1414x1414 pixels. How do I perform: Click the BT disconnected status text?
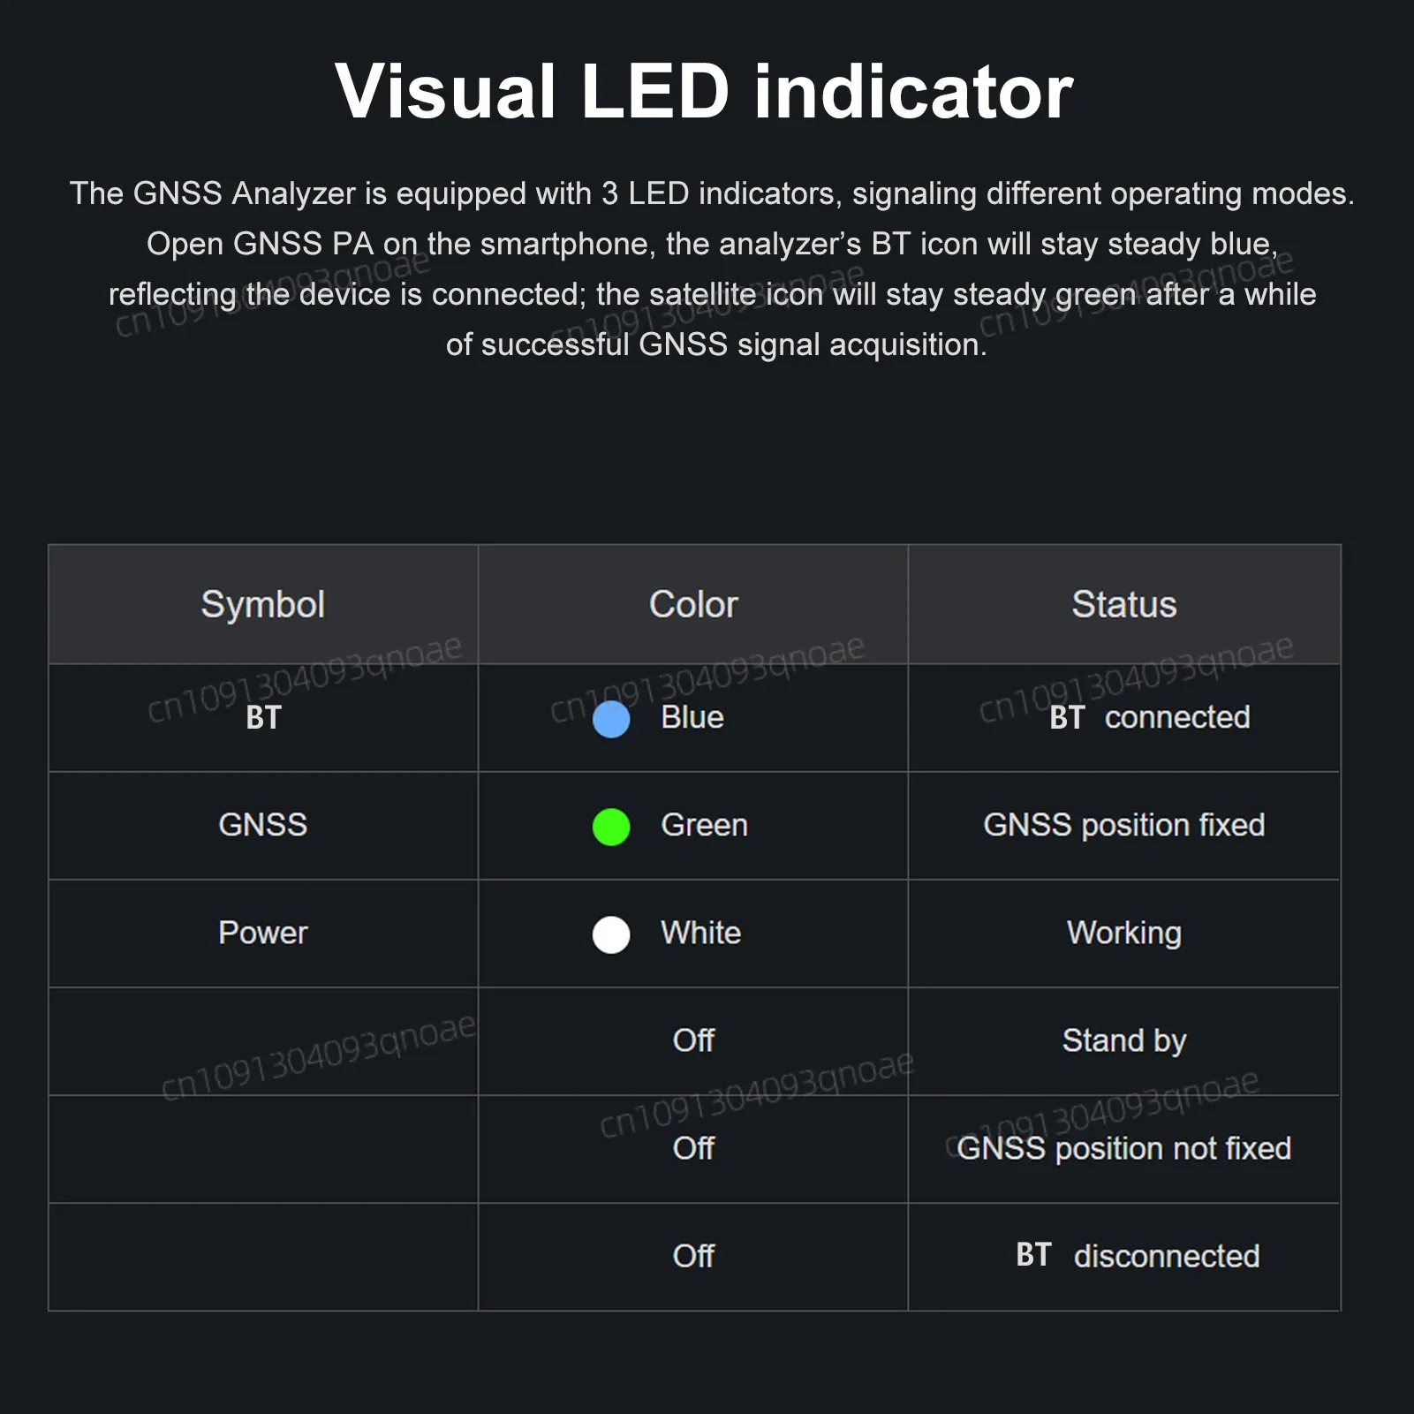tap(1138, 1255)
